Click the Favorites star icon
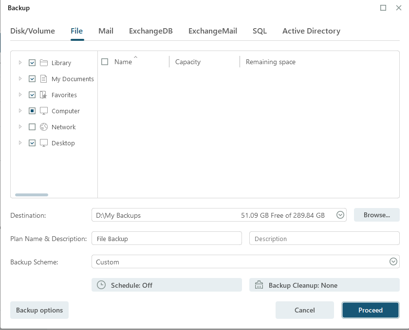Image resolution: width=409 pixels, height=330 pixels. coord(43,95)
